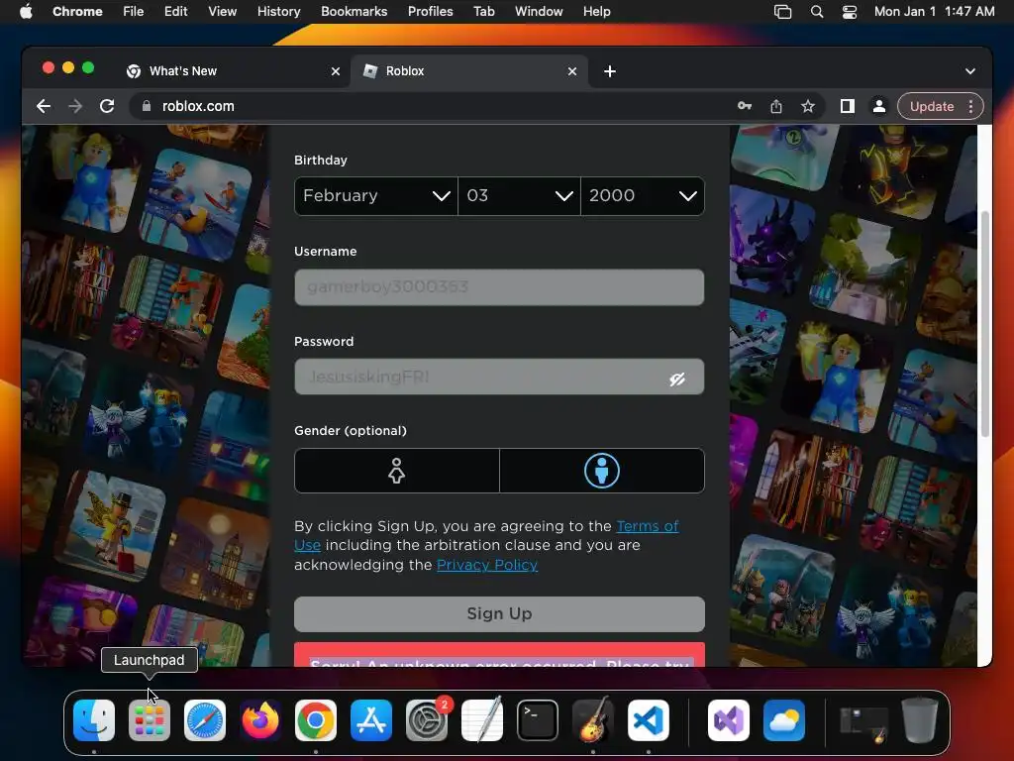The width and height of the screenshot is (1014, 761).
Task: Open the View menu
Action: [222, 12]
